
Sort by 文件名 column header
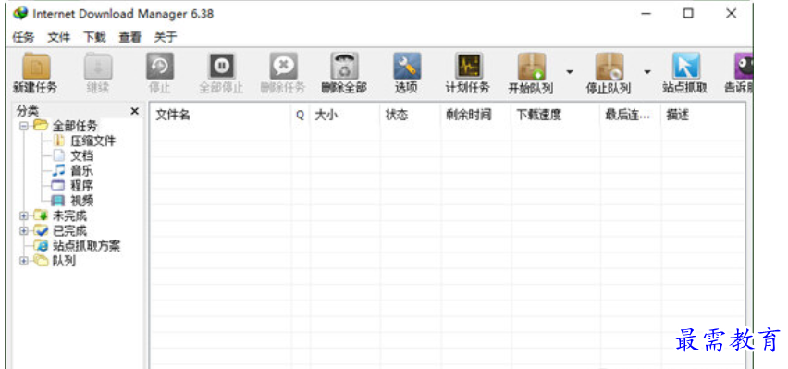[x=220, y=115]
